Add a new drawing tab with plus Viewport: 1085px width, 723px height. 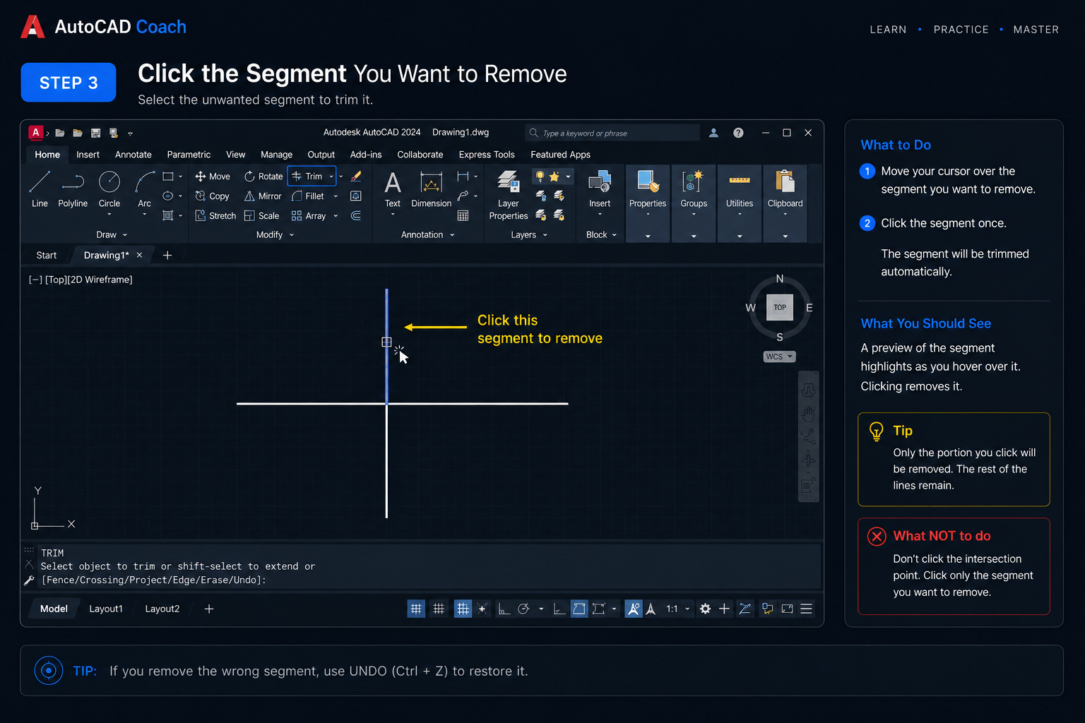[x=167, y=255]
